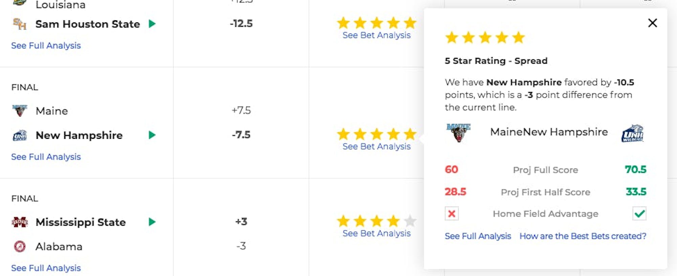Open See Full Analysis link in popup
The image size is (677, 276).
click(x=478, y=236)
